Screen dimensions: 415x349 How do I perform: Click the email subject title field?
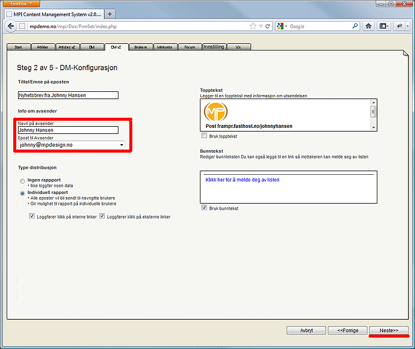coord(68,95)
